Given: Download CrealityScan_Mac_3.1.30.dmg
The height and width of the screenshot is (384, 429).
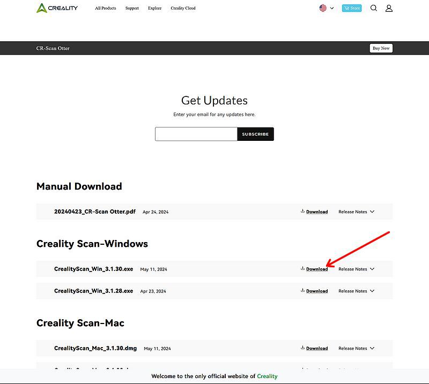Looking at the screenshot, I should click(x=317, y=349).
